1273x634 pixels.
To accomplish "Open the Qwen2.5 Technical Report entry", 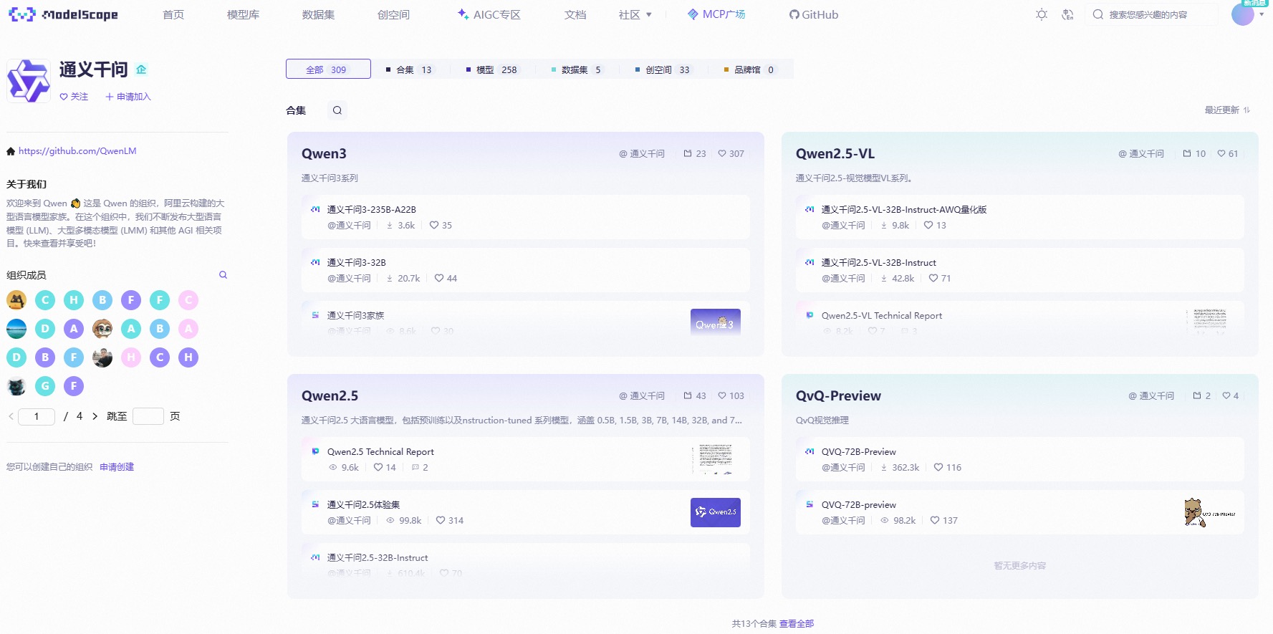I will (x=380, y=452).
